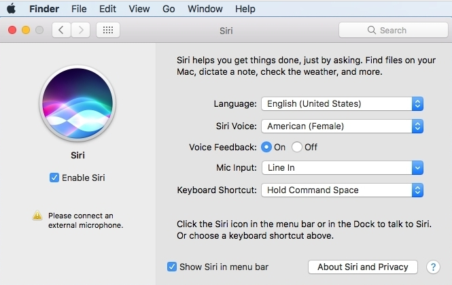Viewport: 452px width, 285px height.
Task: Click the magnifying glass in the search field
Action: pyautogui.click(x=372, y=30)
